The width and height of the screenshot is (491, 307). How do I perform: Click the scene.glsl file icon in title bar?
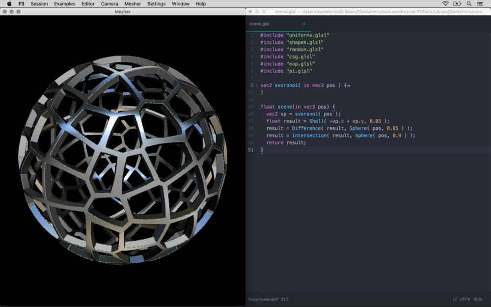271,11
